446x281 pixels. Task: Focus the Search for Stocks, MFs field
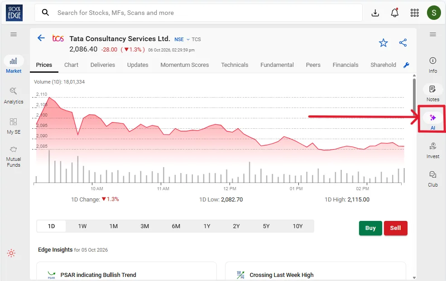198,13
